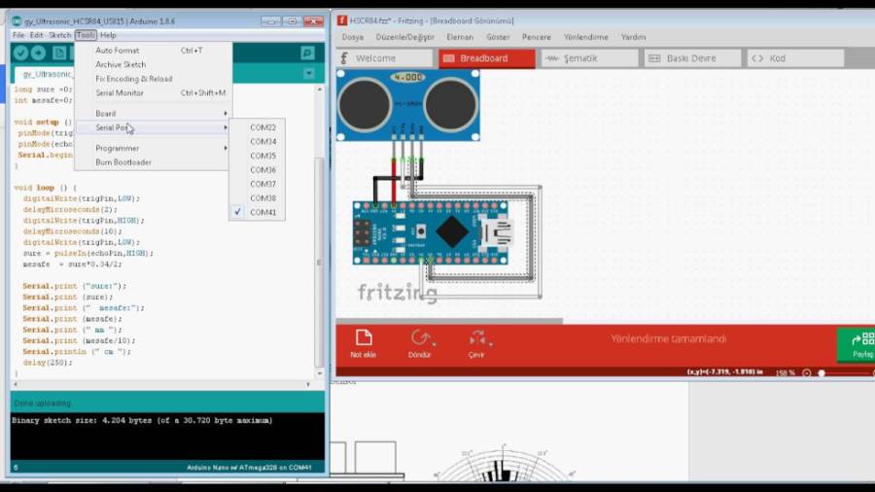Screen dimensions: 875x492
Task: Switch to the Fritzing Welcome tab
Action: [x=384, y=58]
